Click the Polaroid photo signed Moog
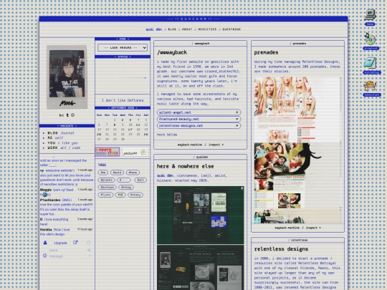Image resolution: width=387 pixels, height=290 pixels. 67,77
